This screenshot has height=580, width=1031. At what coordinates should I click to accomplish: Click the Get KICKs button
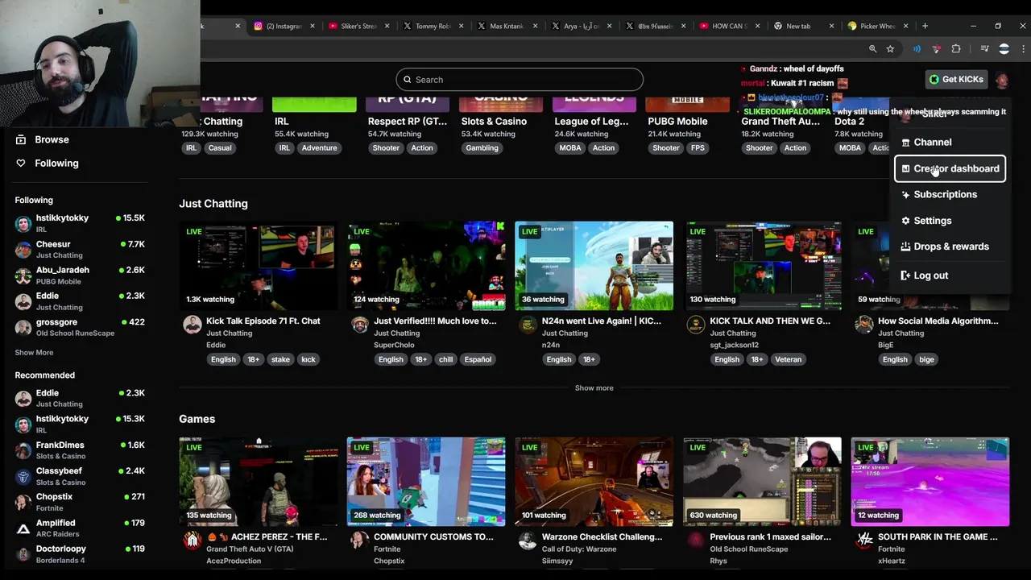pyautogui.click(x=956, y=80)
